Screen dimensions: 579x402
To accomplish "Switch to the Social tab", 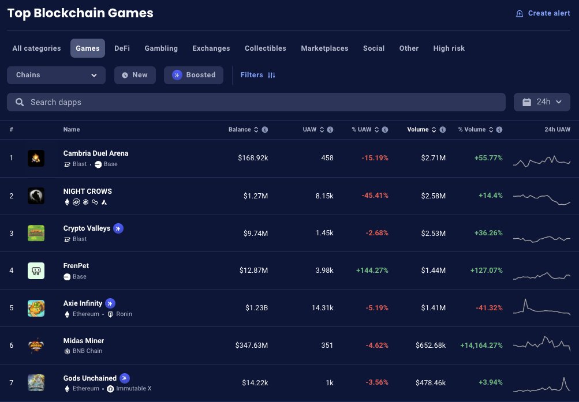I will click(373, 48).
